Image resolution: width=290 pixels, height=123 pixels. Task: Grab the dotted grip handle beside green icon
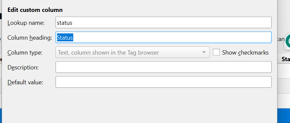[286, 47]
